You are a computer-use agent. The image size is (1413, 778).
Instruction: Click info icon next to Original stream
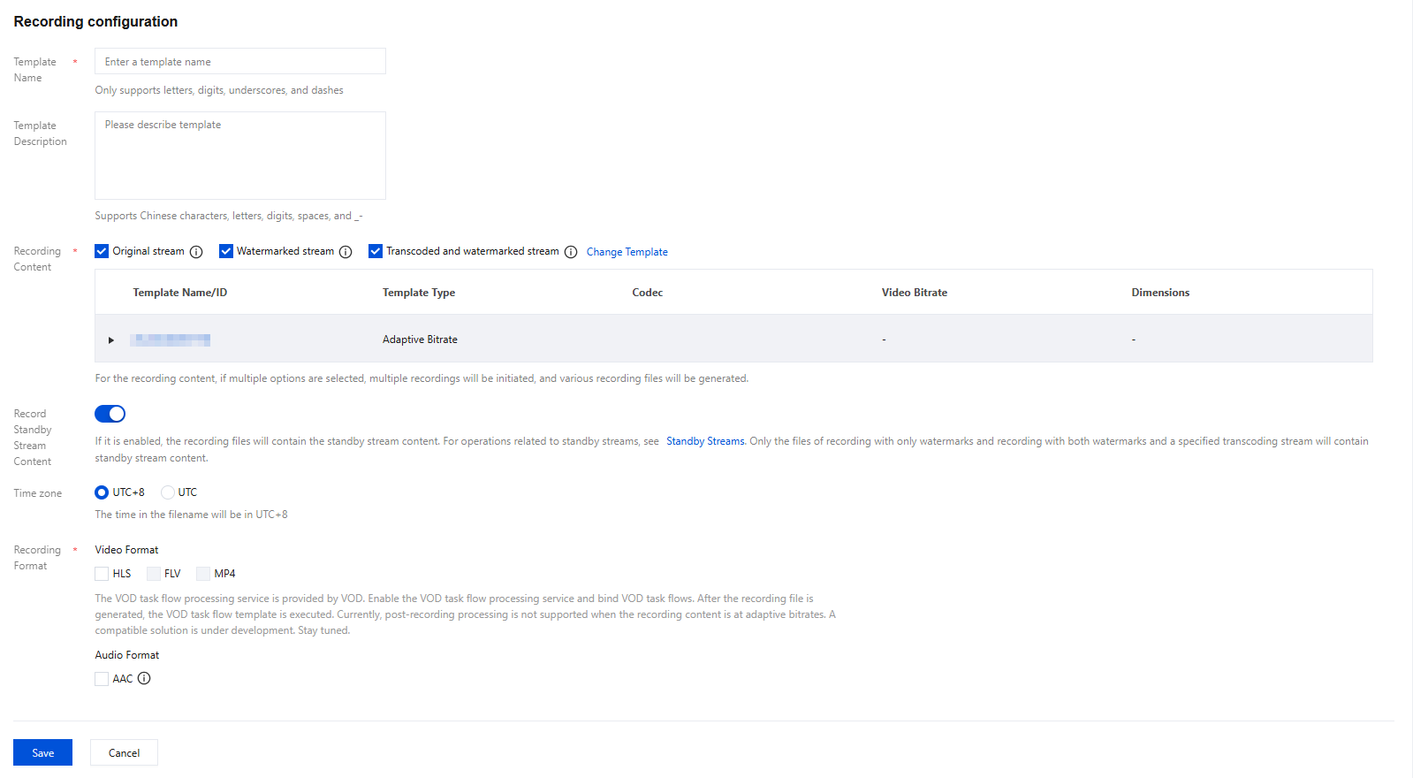(196, 252)
